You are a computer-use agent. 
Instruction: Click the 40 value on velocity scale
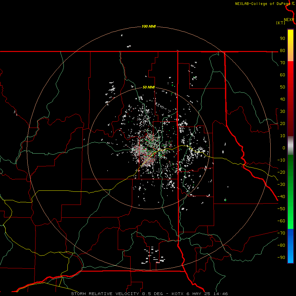click(283, 99)
